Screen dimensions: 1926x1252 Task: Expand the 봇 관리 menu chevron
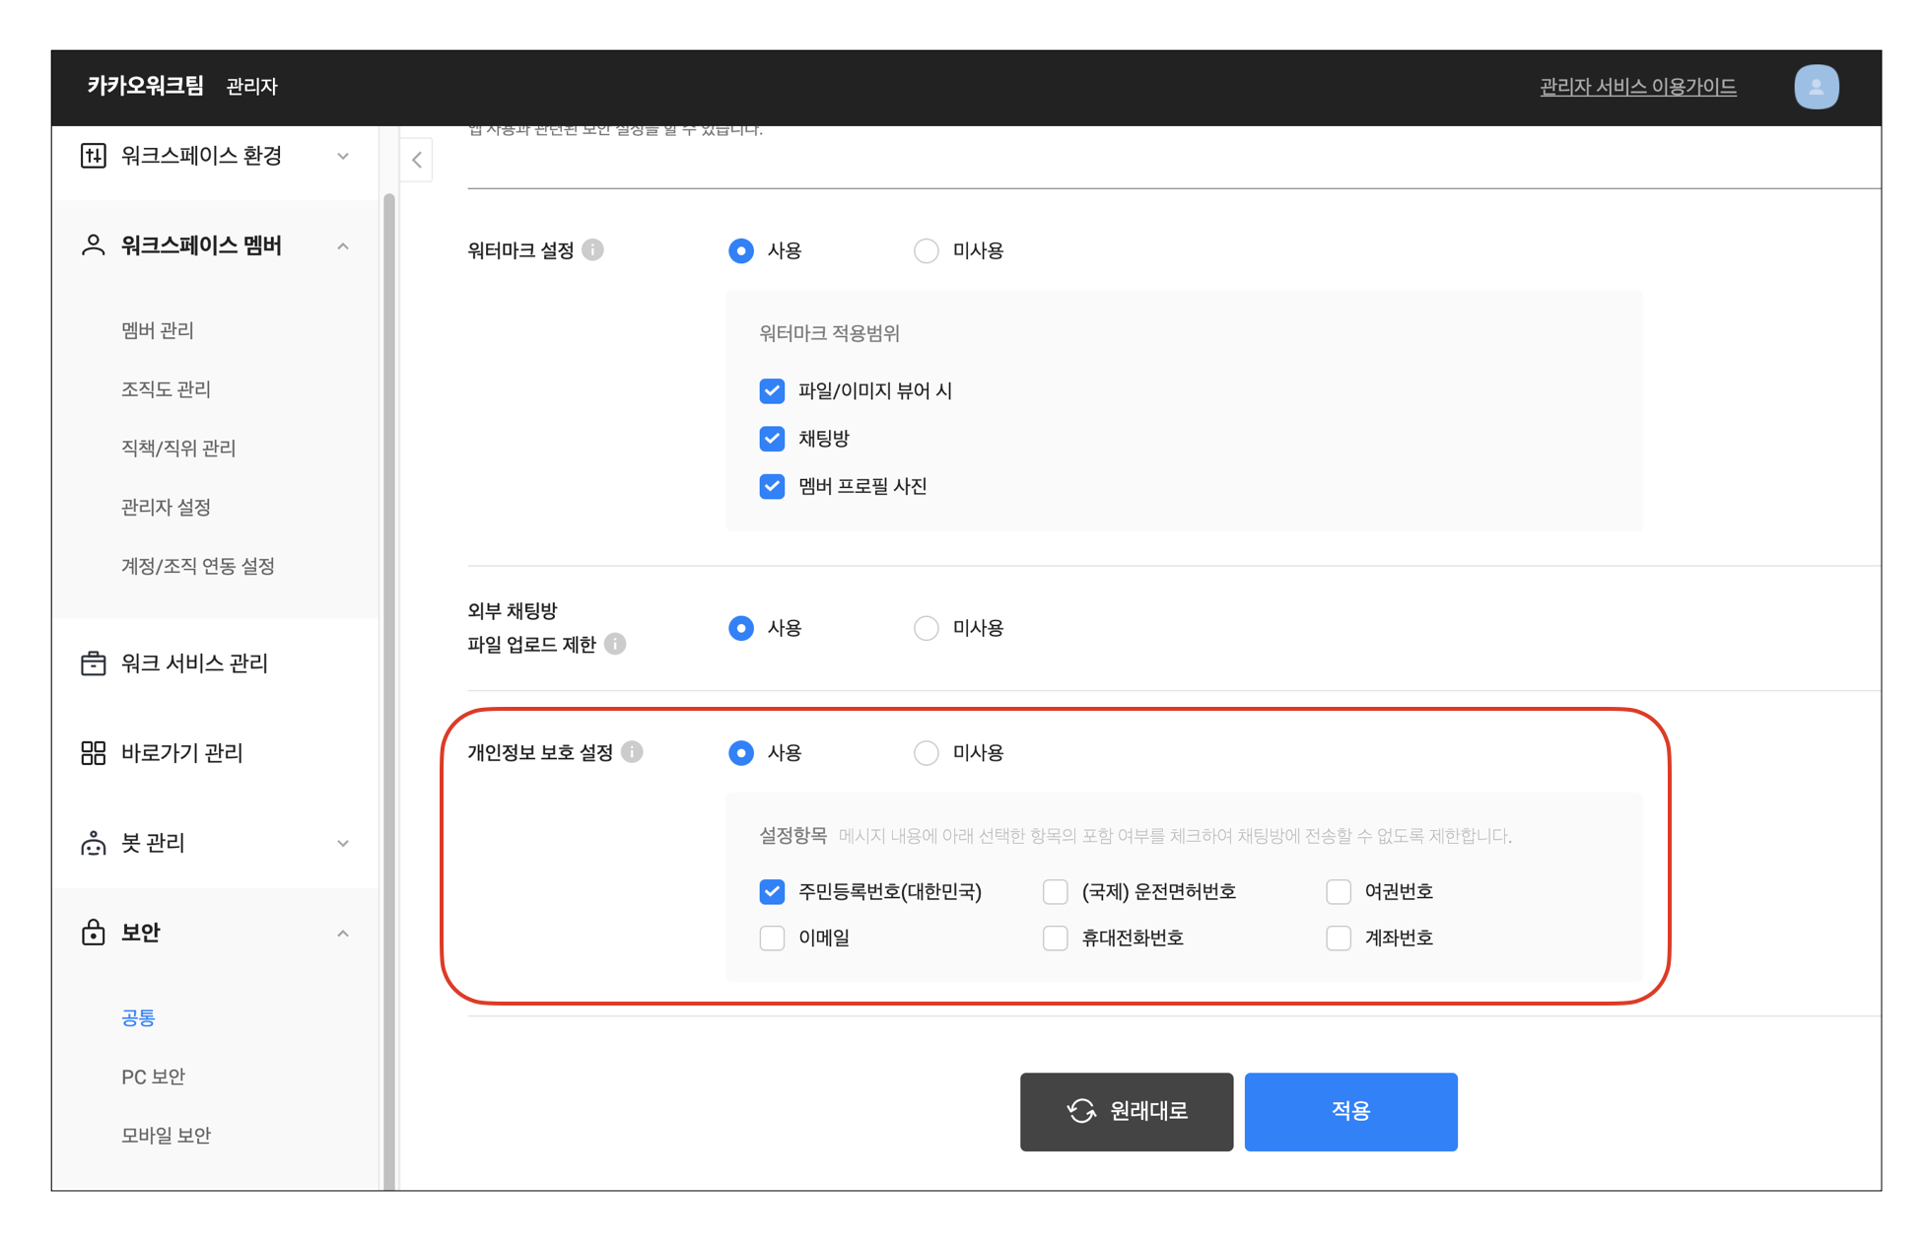click(x=343, y=843)
